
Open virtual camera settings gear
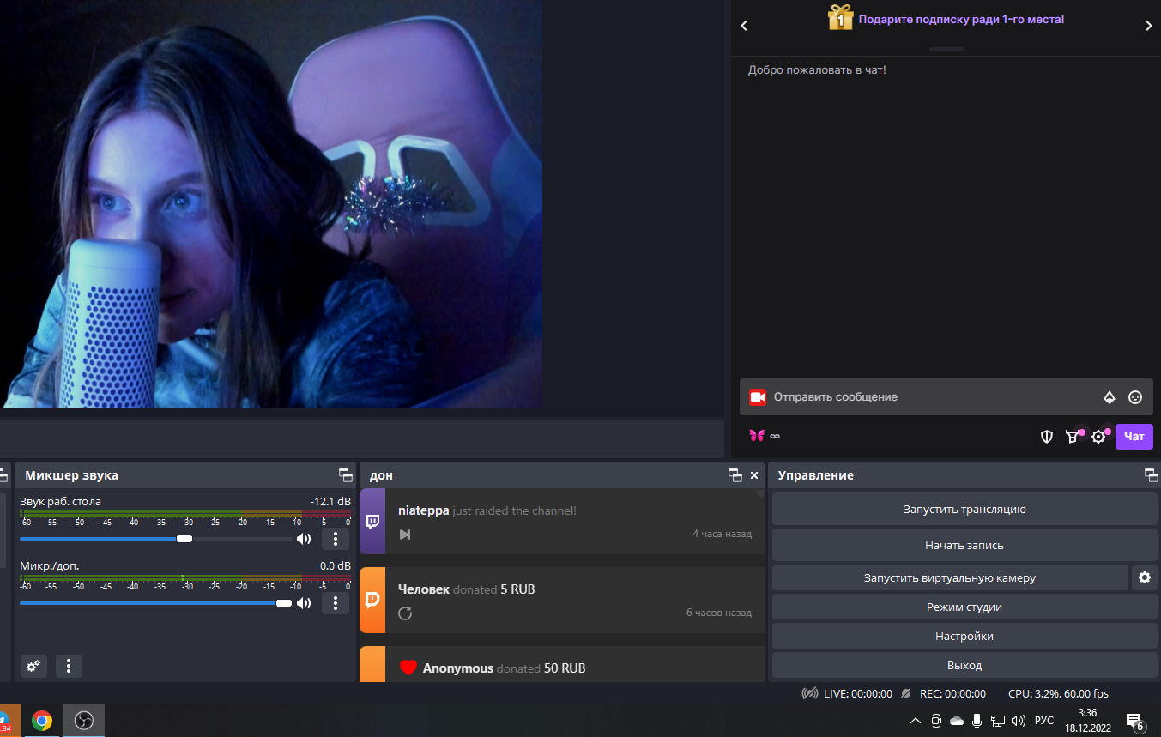(1145, 577)
